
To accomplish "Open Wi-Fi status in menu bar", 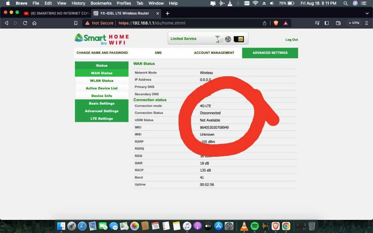I will coord(256,3).
